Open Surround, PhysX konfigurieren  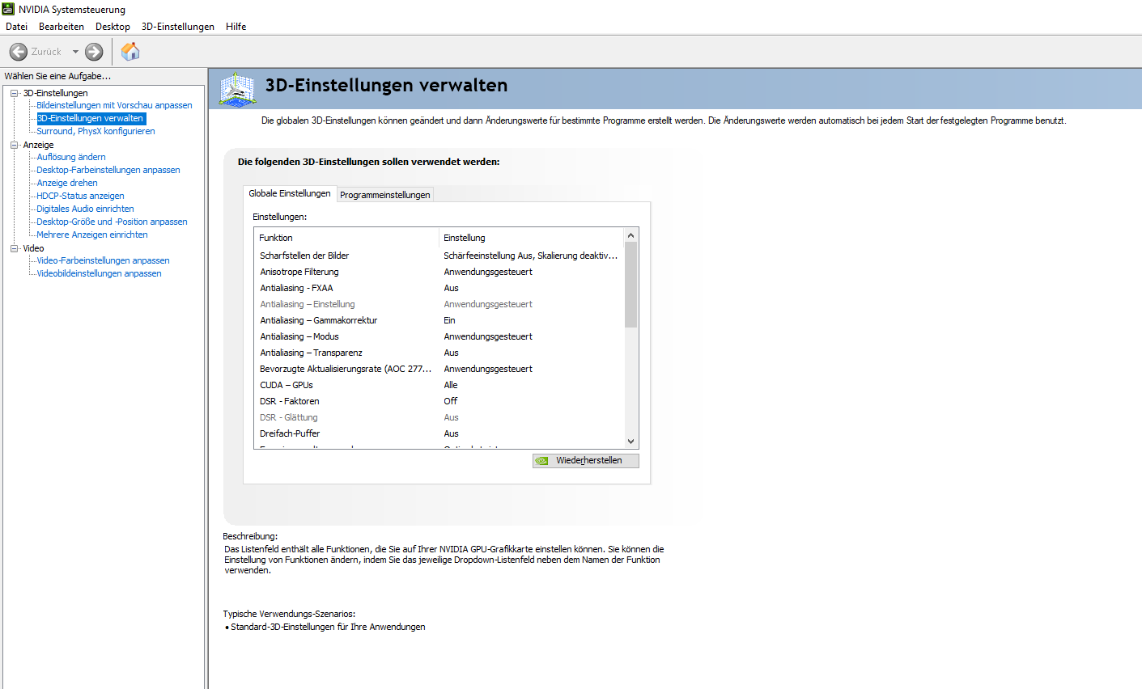coord(96,131)
